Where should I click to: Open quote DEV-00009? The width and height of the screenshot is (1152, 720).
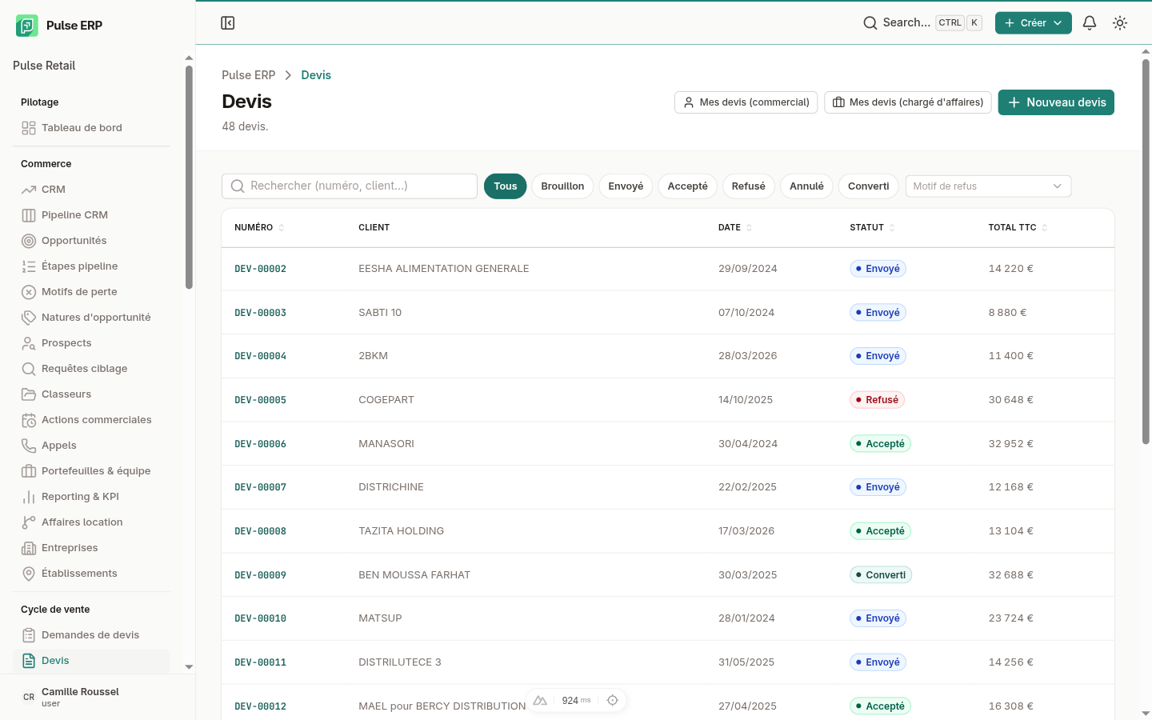[261, 575]
